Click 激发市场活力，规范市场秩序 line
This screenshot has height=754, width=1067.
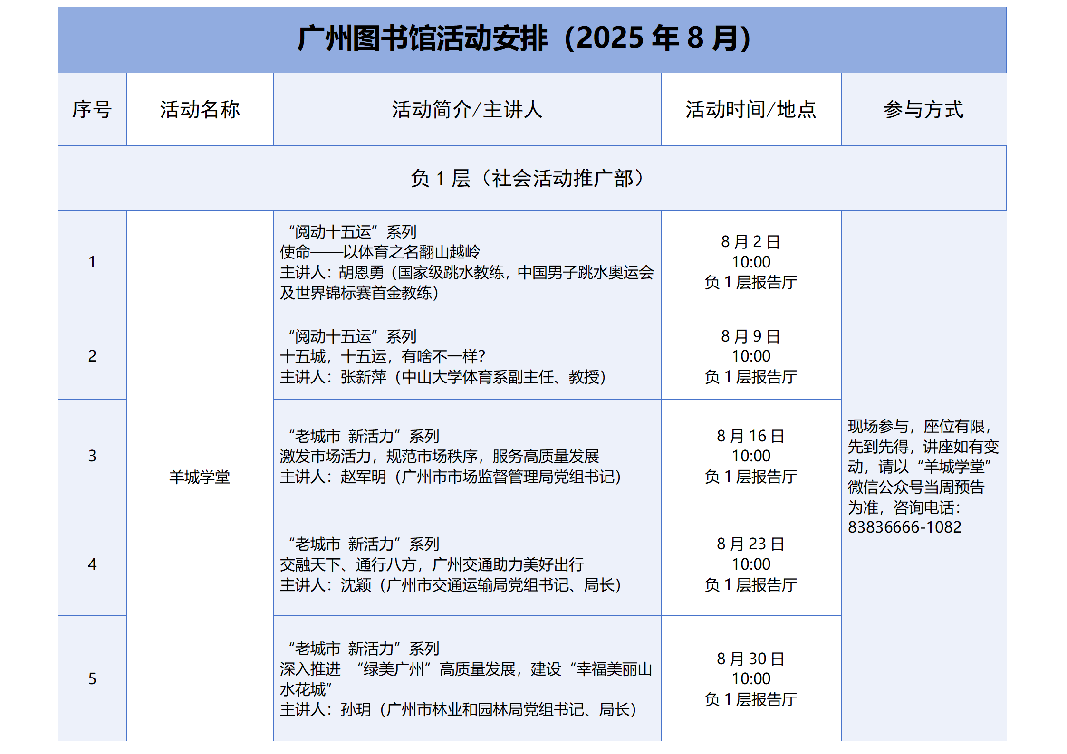click(439, 456)
